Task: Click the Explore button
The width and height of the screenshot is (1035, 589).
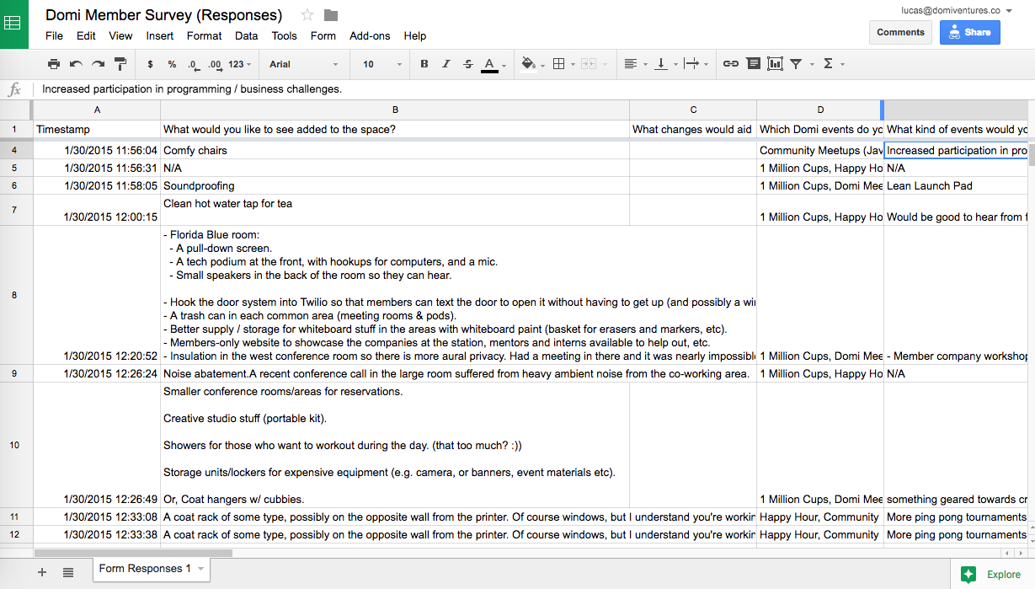Action: (x=992, y=575)
